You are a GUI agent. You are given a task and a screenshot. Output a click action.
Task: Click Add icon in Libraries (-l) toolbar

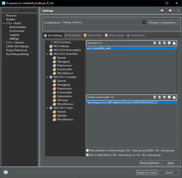(154, 43)
